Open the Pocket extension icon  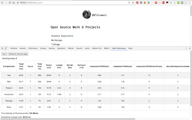click(141, 3)
